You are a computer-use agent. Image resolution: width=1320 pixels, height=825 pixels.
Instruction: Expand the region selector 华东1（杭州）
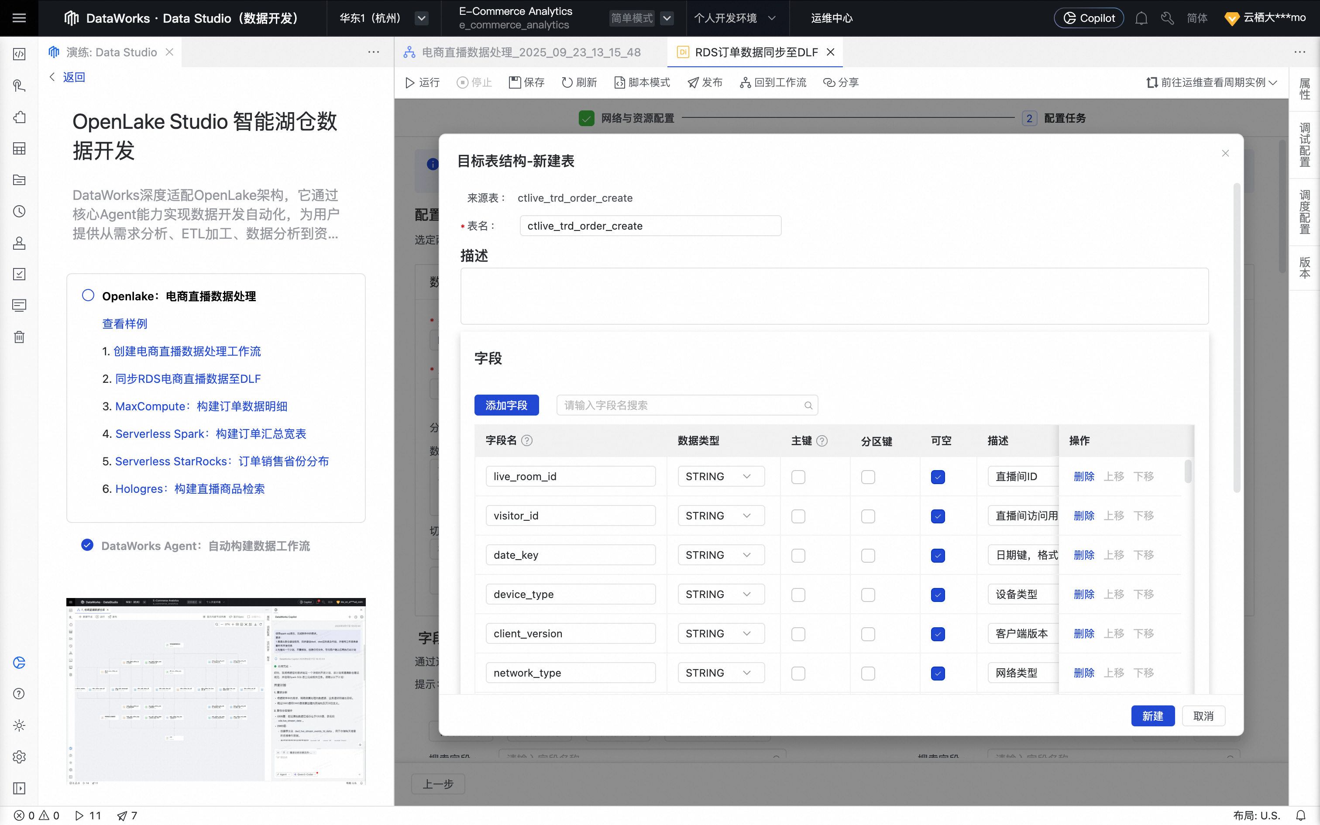422,18
